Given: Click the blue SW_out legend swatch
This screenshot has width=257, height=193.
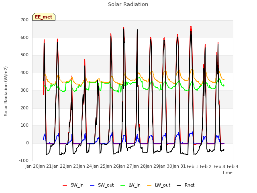Looking at the screenshot, I should pyautogui.click(x=92, y=186).
